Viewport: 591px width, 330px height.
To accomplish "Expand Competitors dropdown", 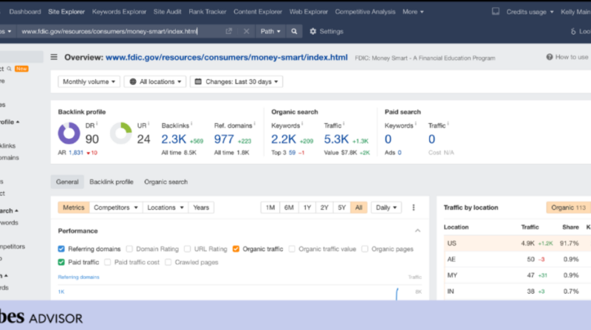I will click(x=116, y=208).
